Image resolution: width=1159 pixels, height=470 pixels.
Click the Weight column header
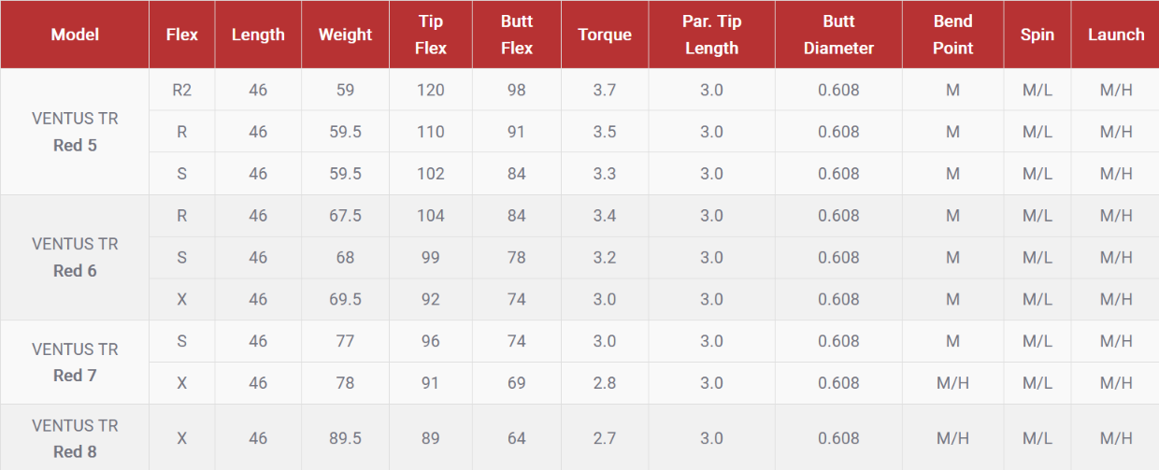point(345,35)
